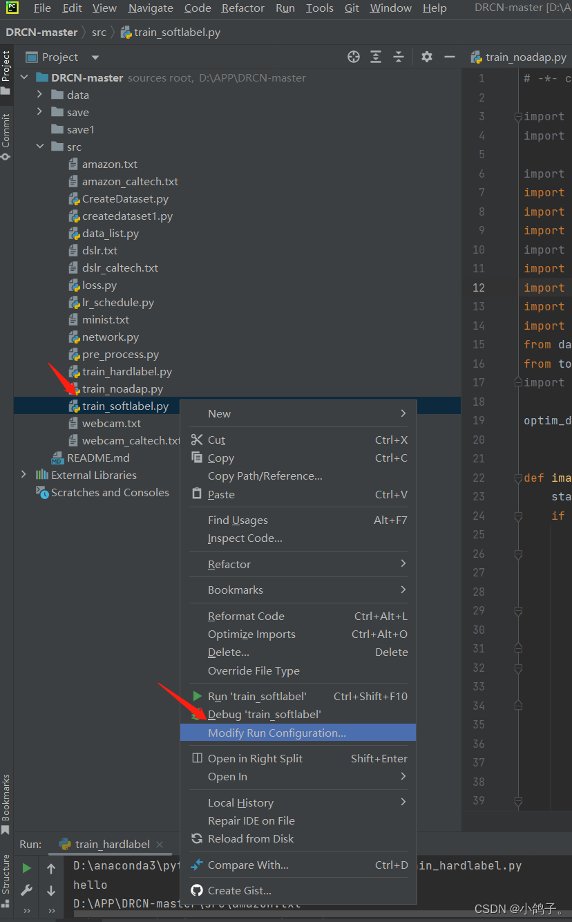This screenshot has height=922, width=572.
Task: Open the Git menu
Action: tap(352, 8)
